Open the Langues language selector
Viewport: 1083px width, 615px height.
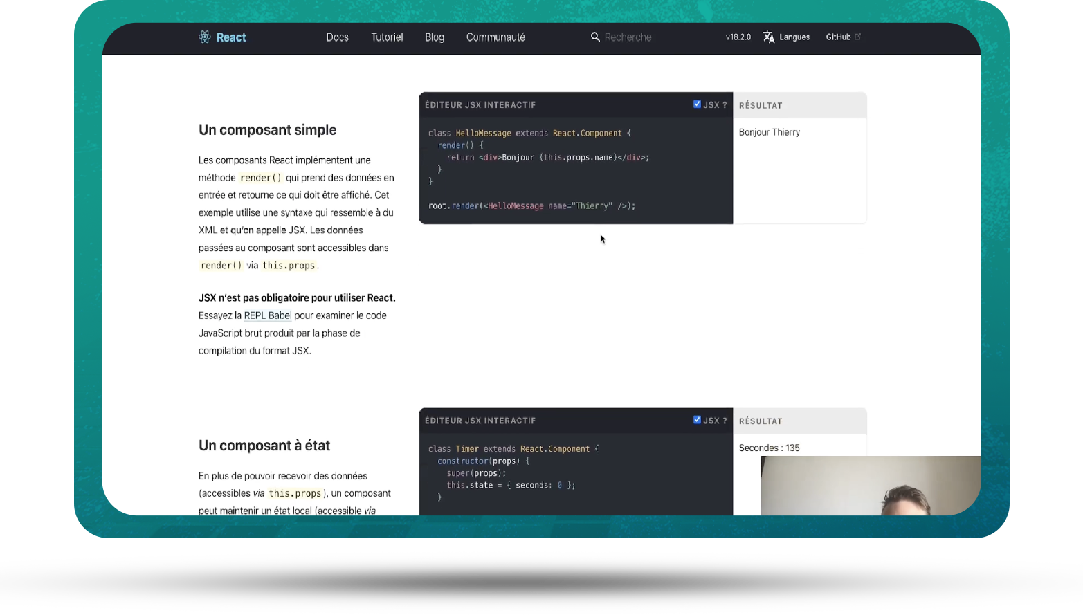point(786,37)
